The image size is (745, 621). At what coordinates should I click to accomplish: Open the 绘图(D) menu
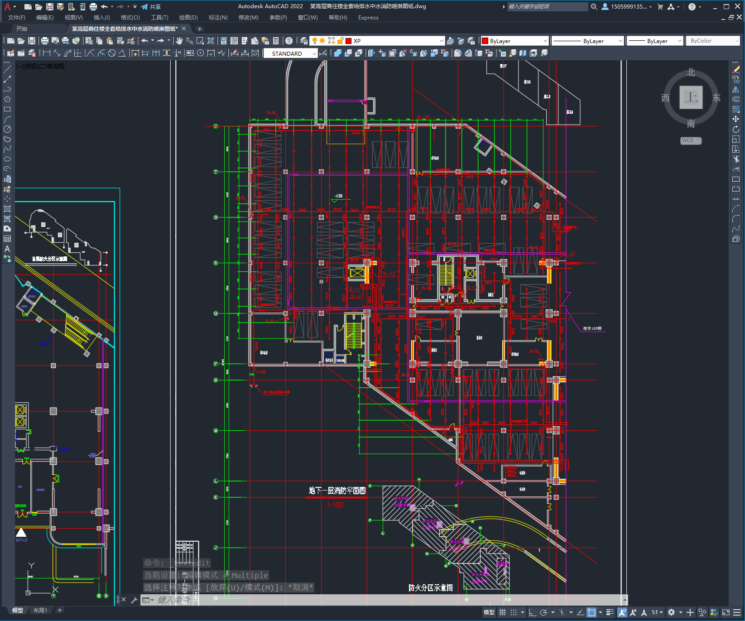(188, 18)
